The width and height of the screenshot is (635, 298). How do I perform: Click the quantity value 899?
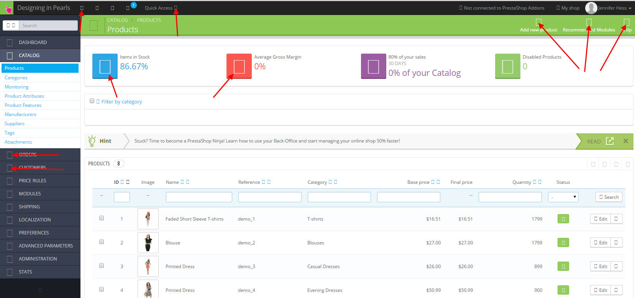click(538, 267)
